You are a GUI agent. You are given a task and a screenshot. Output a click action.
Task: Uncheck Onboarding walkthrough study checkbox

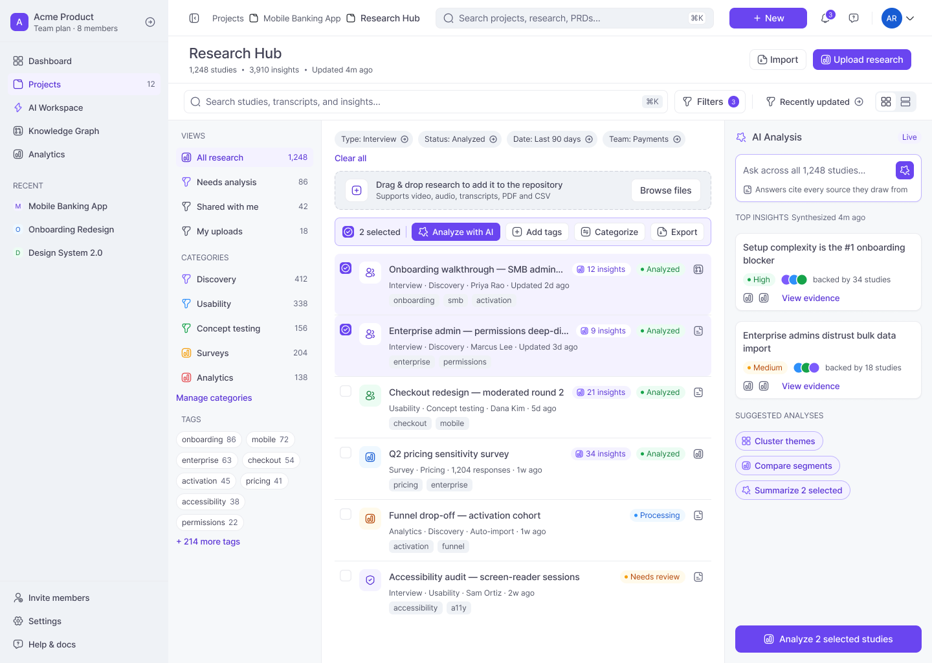346,268
